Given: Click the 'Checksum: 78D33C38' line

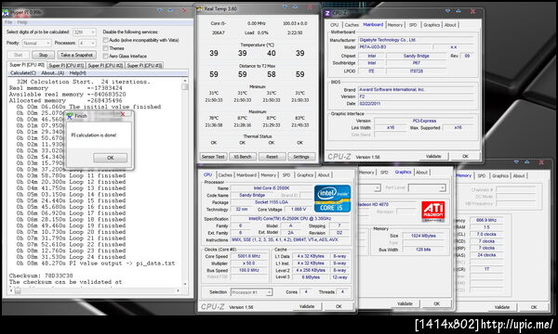Looking at the screenshot, I should 41,276.
